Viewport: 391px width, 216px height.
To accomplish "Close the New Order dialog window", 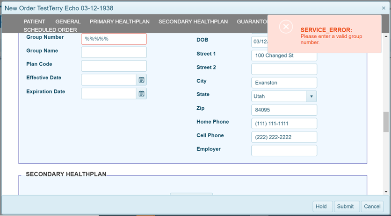I will coord(384,8).
